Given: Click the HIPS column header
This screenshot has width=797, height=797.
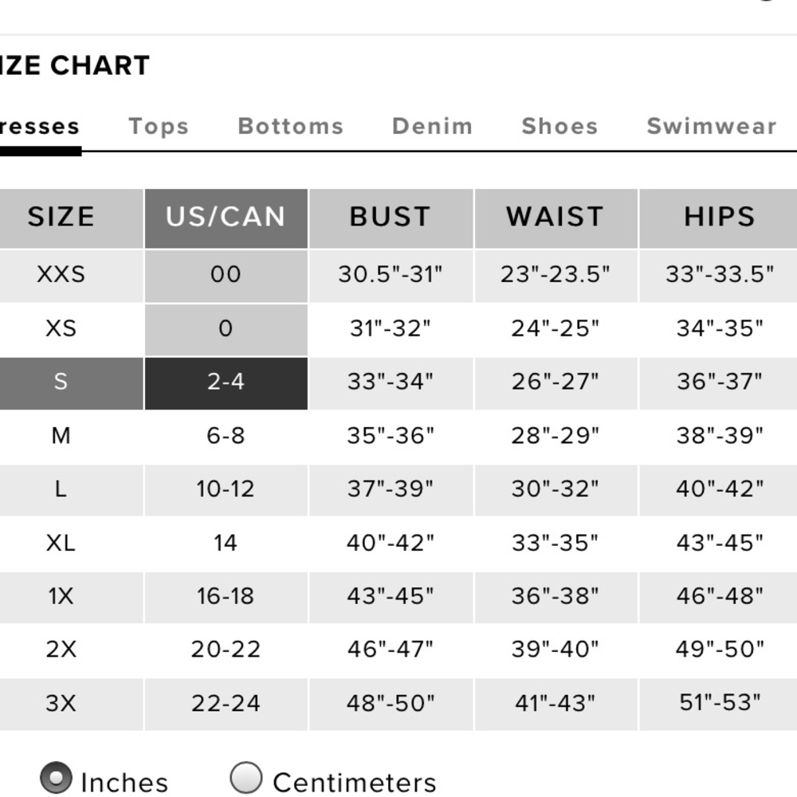Looking at the screenshot, I should tap(718, 218).
